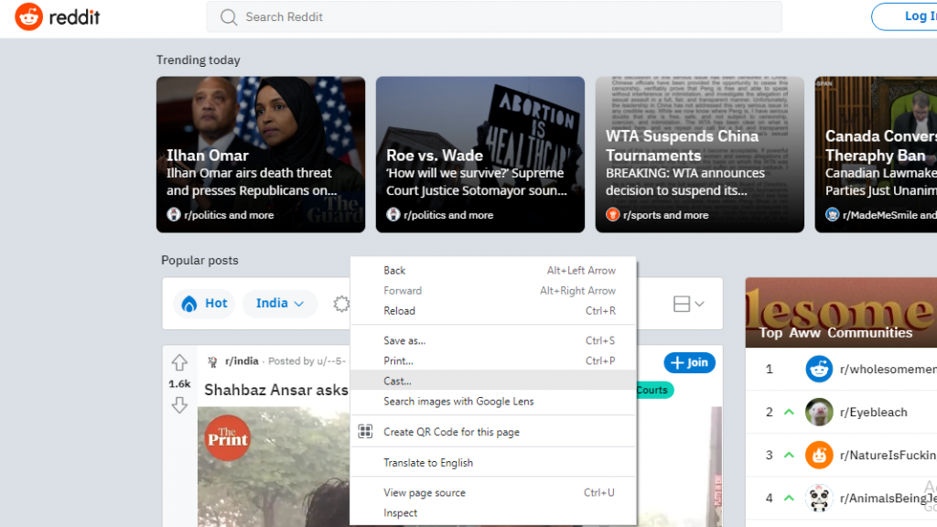Click r/politics avatar on Ilhan Omar card
This screenshot has width=937, height=527.
[x=174, y=214]
